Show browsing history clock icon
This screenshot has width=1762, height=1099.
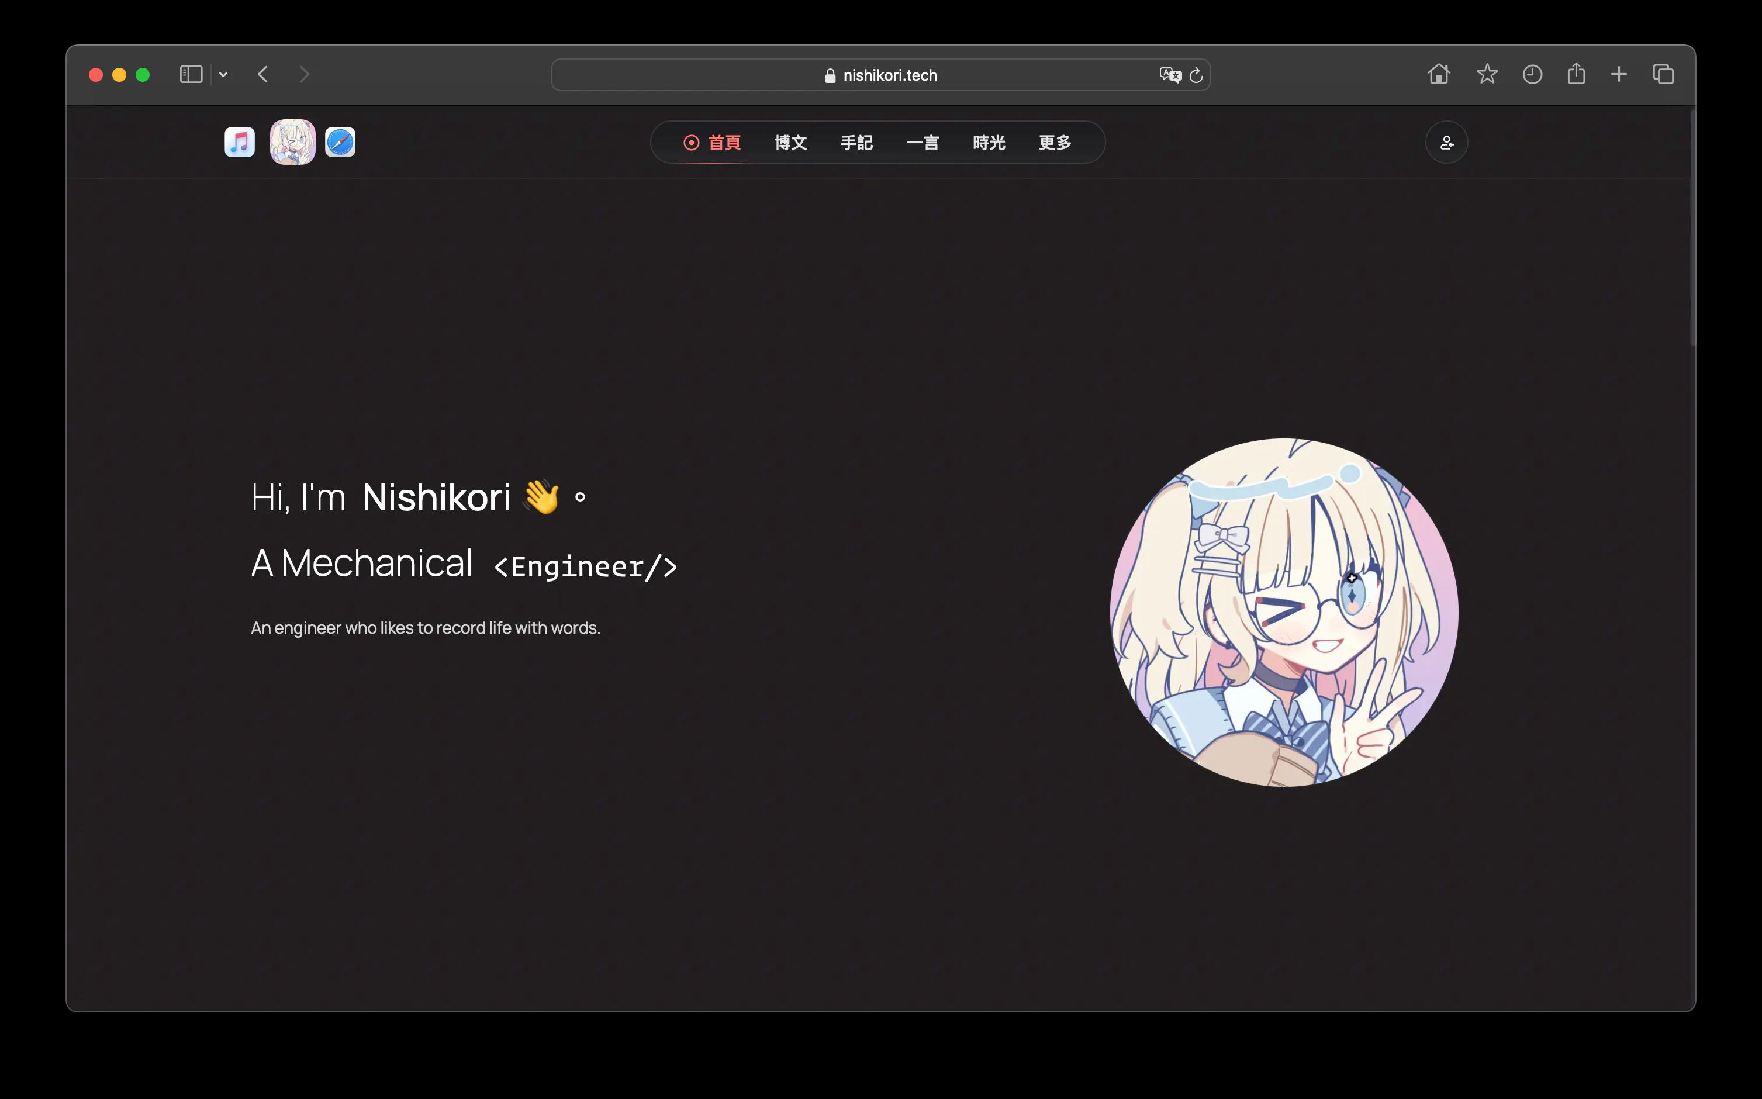pyautogui.click(x=1532, y=74)
